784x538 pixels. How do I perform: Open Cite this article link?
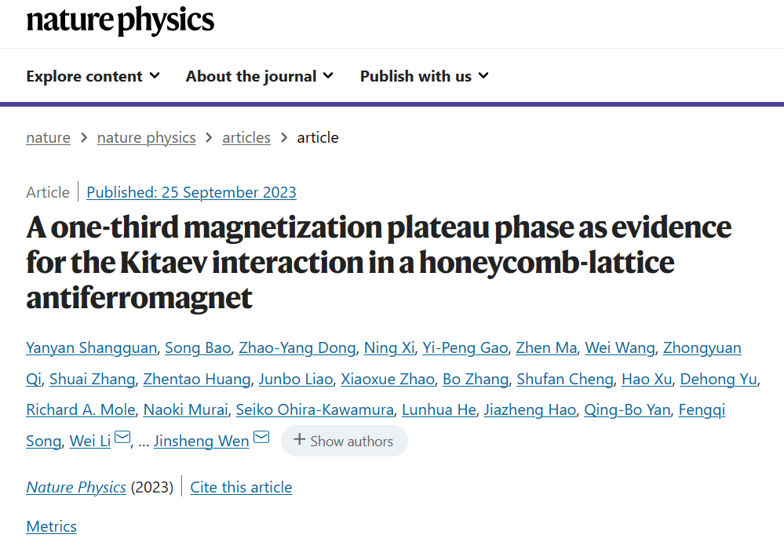[241, 487]
